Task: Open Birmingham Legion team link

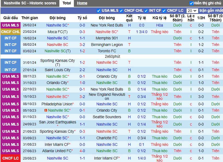Action: (x=107, y=45)
